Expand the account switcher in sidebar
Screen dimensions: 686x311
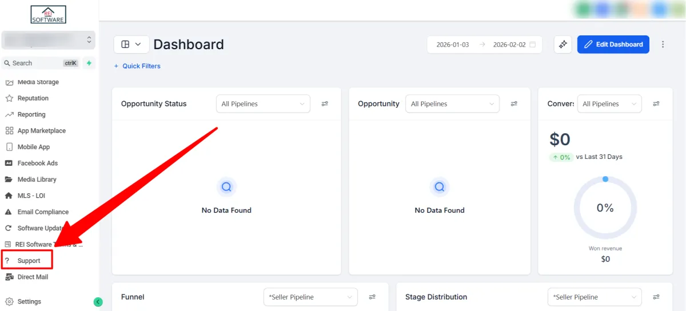(x=48, y=40)
